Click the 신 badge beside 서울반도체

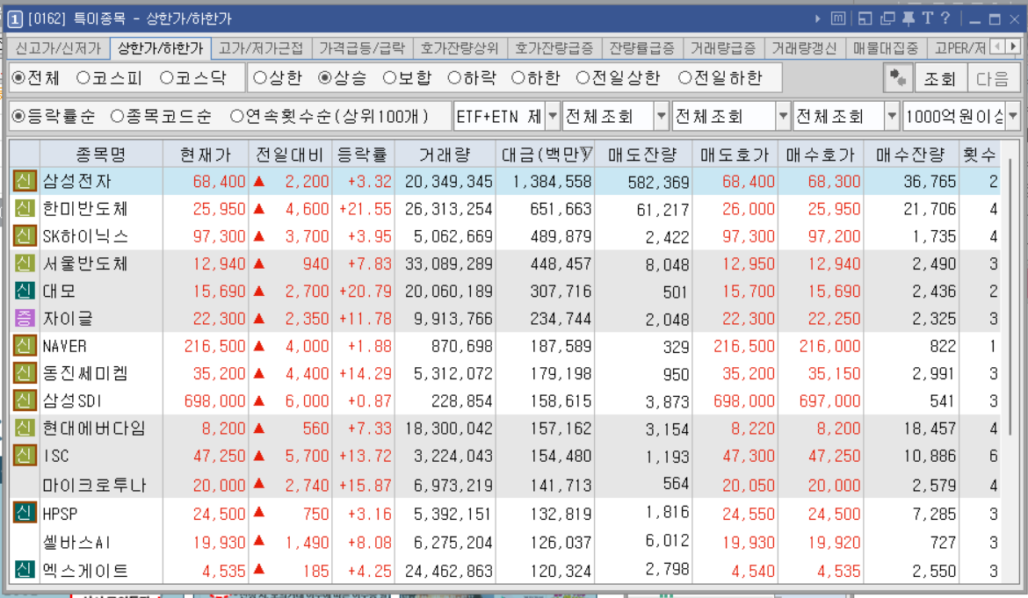pyautogui.click(x=25, y=263)
